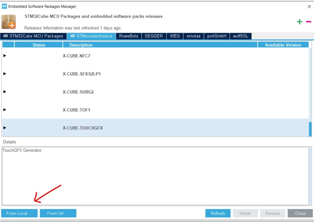Switch to STM32Cube MCU Packages tab

33,36
